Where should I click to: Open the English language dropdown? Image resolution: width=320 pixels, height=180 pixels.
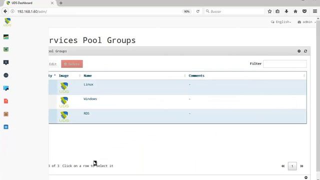pos(281,22)
